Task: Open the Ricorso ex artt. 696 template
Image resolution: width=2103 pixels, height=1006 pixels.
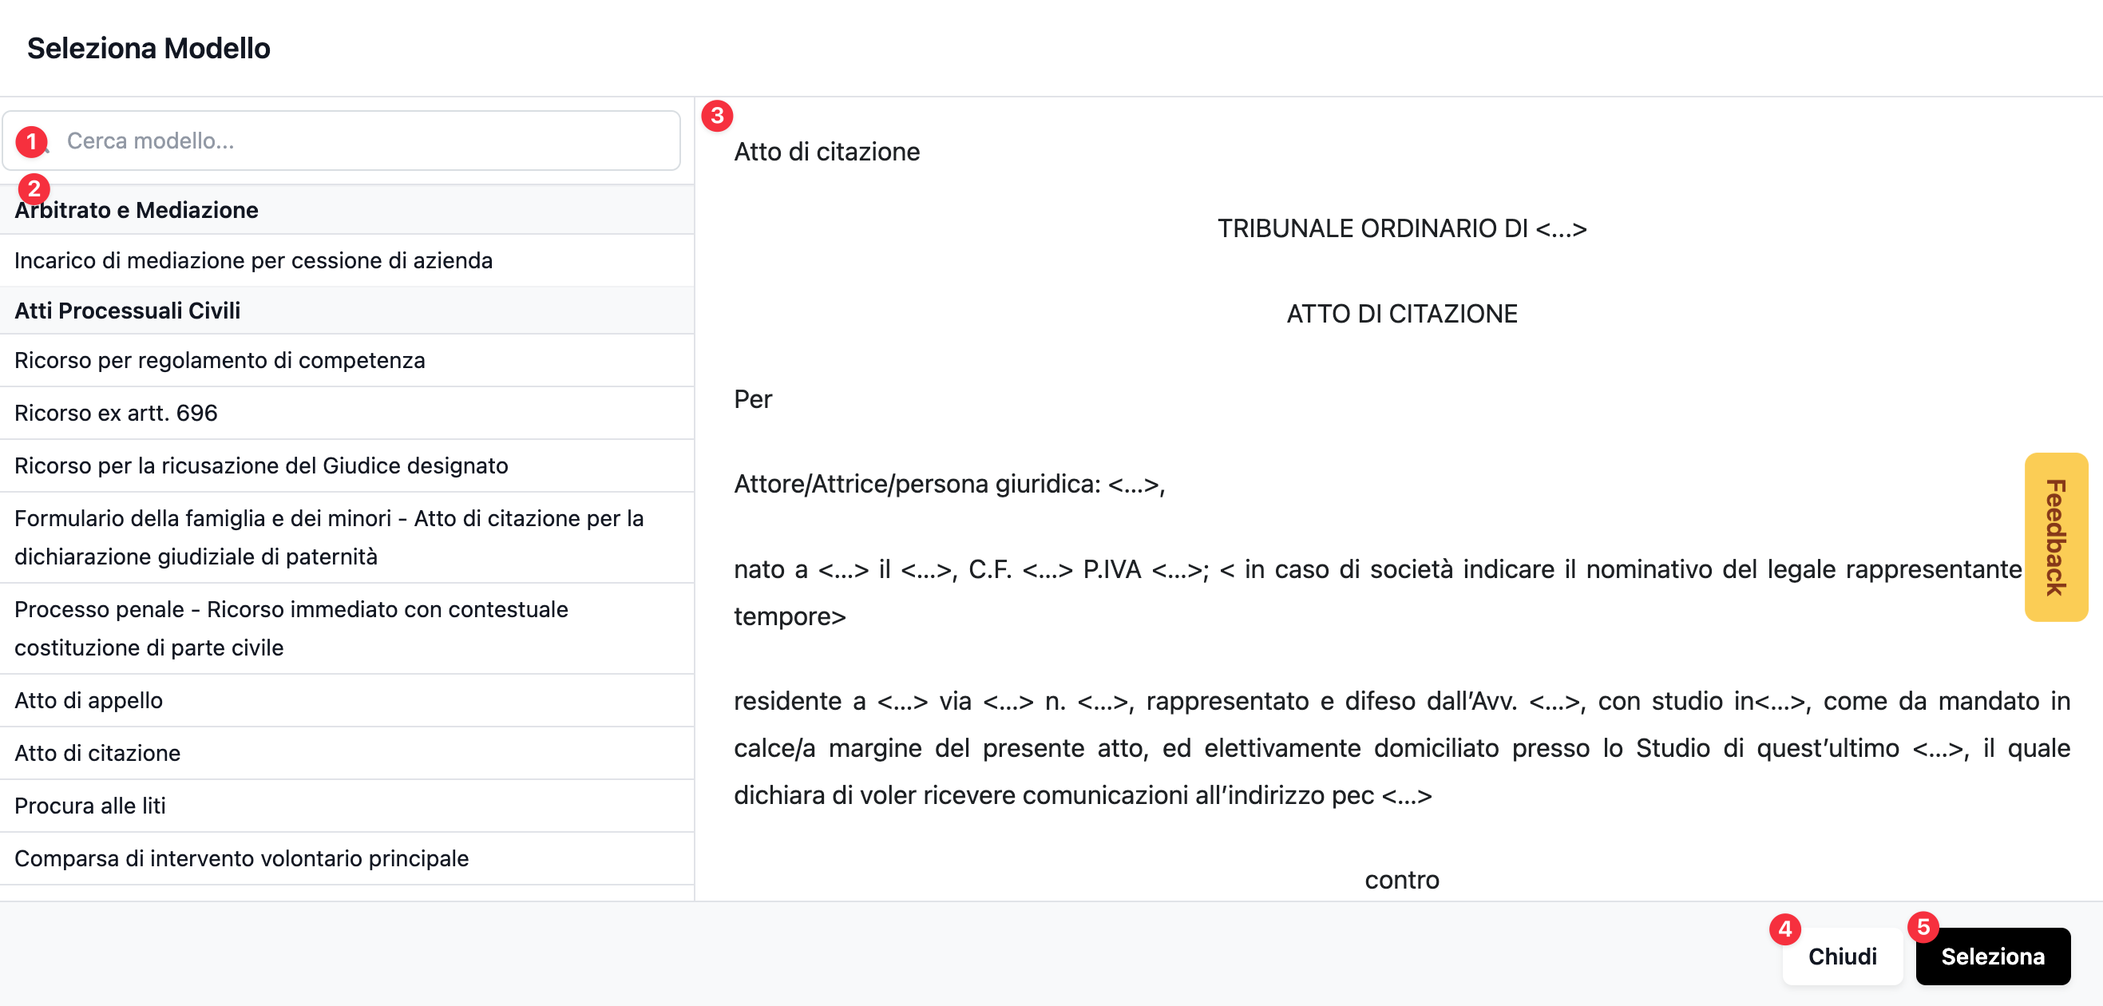Action: click(116, 412)
